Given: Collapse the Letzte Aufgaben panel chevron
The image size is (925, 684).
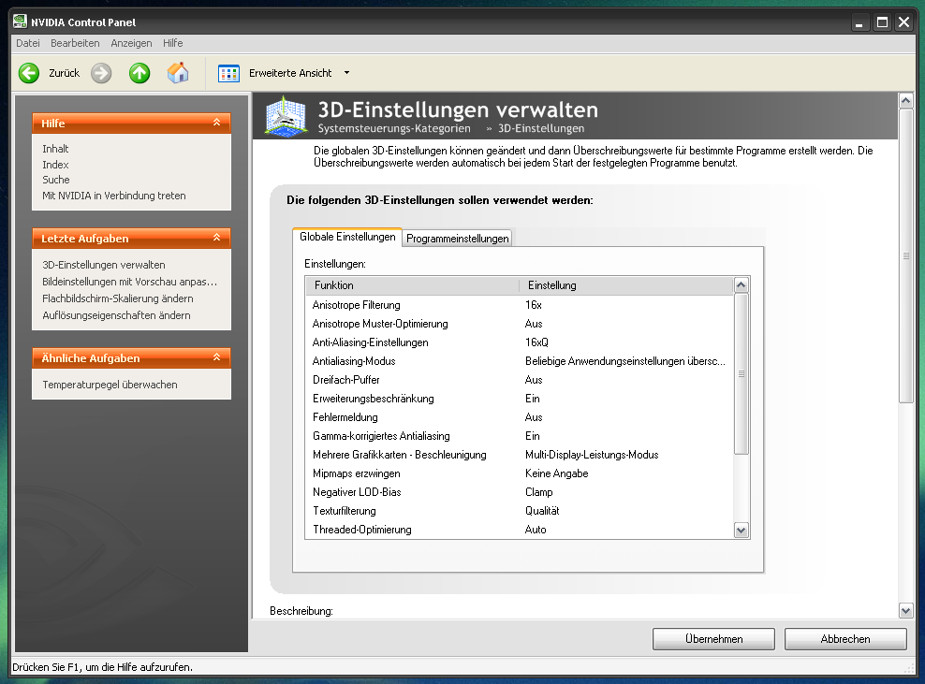Looking at the screenshot, I should [x=216, y=238].
